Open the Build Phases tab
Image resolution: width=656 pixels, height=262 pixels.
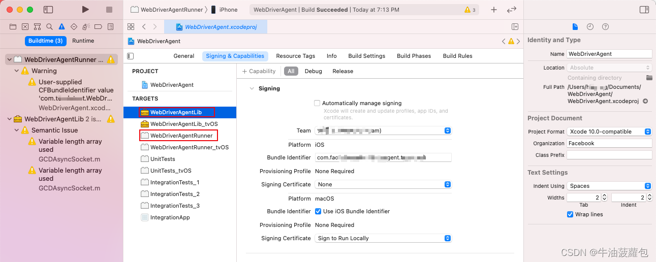(x=414, y=56)
